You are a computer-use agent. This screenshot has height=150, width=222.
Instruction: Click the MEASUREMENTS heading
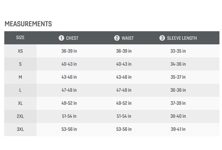28,24
